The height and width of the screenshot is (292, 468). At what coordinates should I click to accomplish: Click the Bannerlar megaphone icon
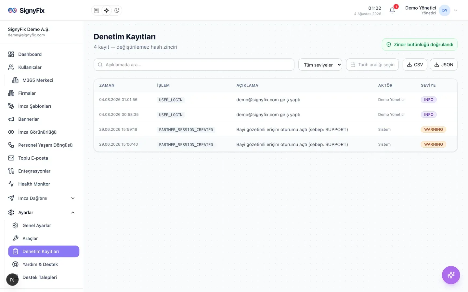[x=11, y=119]
